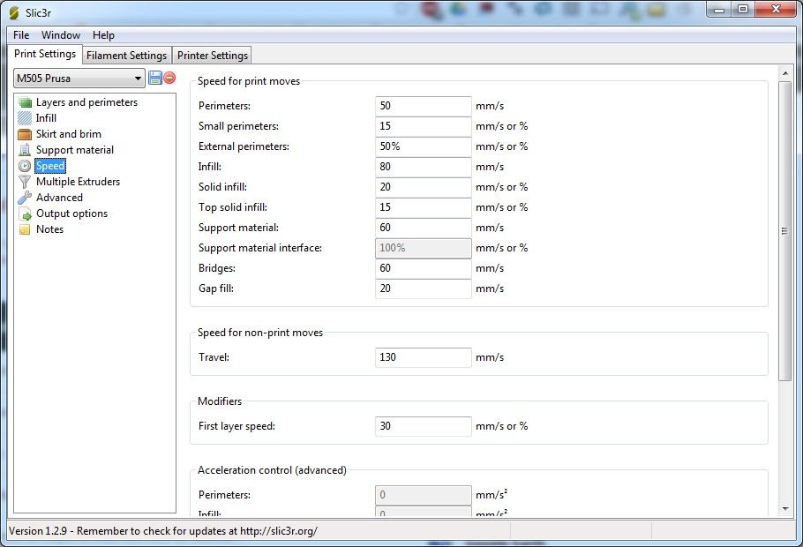
Task: Click the Solid infill speed field
Action: [x=423, y=187]
